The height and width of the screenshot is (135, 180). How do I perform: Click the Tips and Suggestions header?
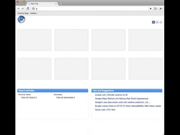point(127,90)
